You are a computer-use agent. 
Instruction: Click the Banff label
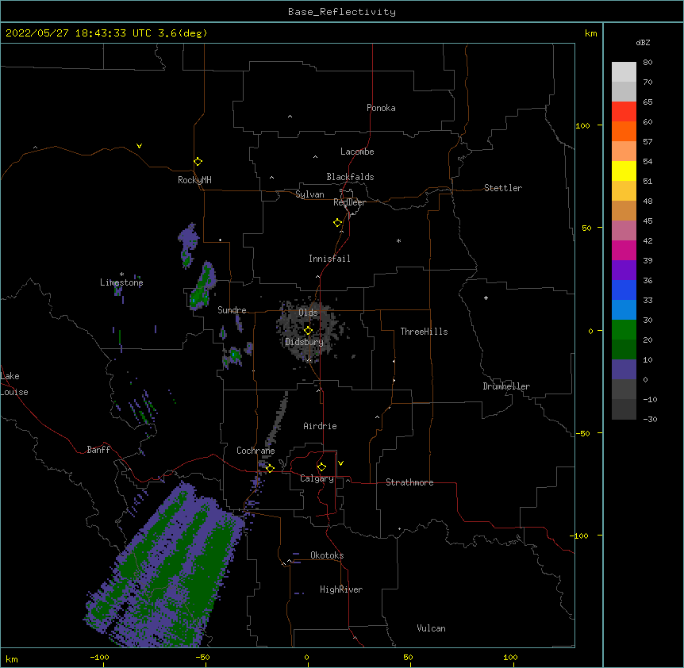click(x=98, y=450)
